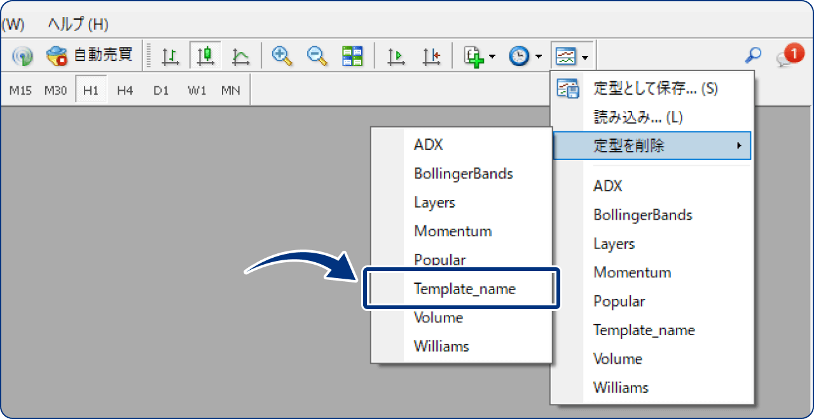Toggle the H1 timeframe button
Image resolution: width=814 pixels, height=419 pixels.
click(x=91, y=90)
